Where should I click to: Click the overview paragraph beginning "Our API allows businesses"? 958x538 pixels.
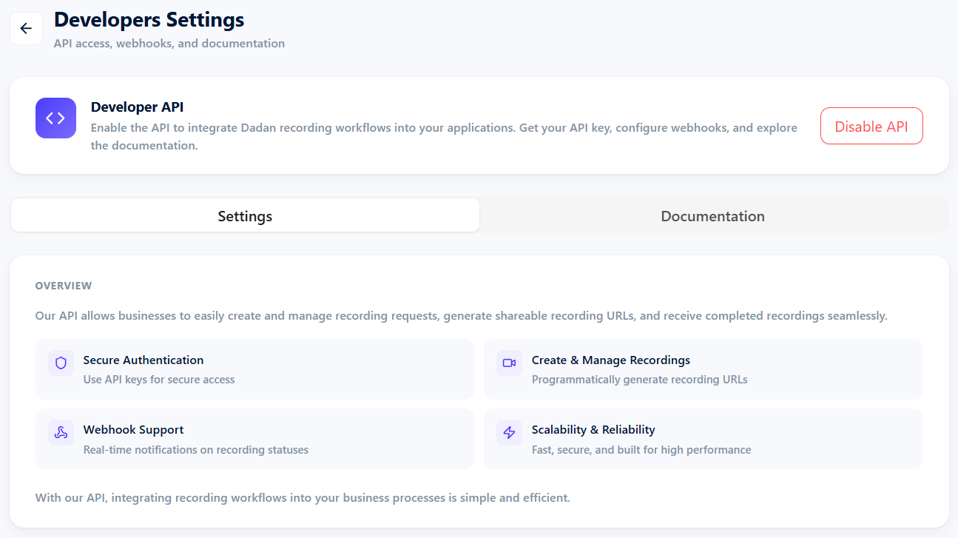tap(462, 316)
